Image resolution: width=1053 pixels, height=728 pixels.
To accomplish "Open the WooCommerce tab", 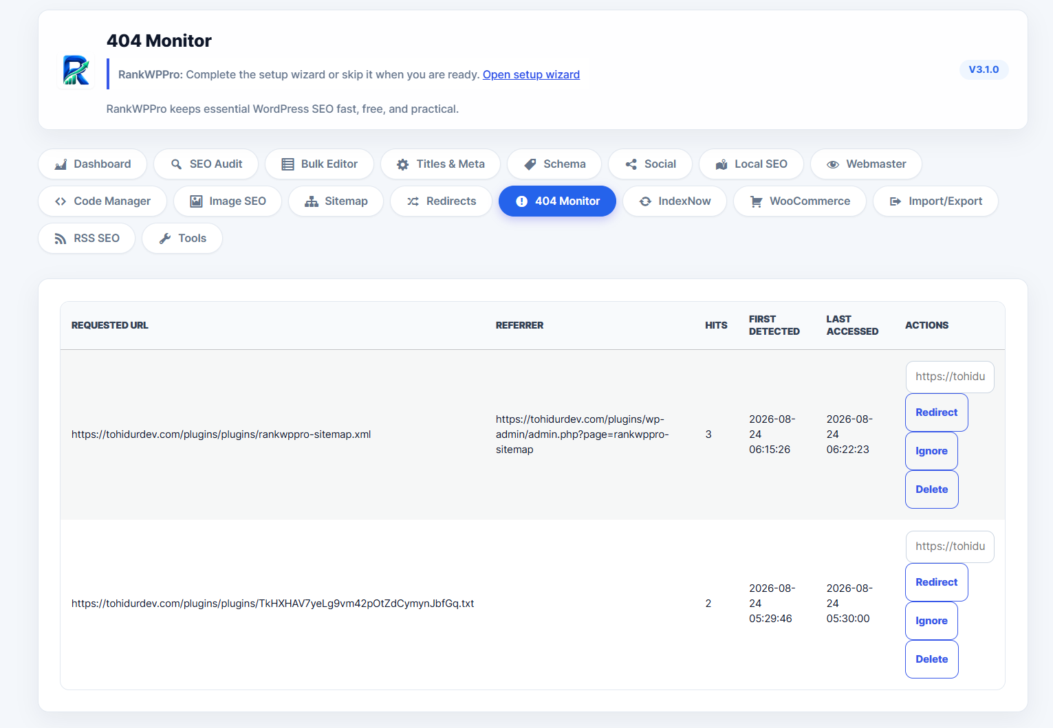I will 800,201.
